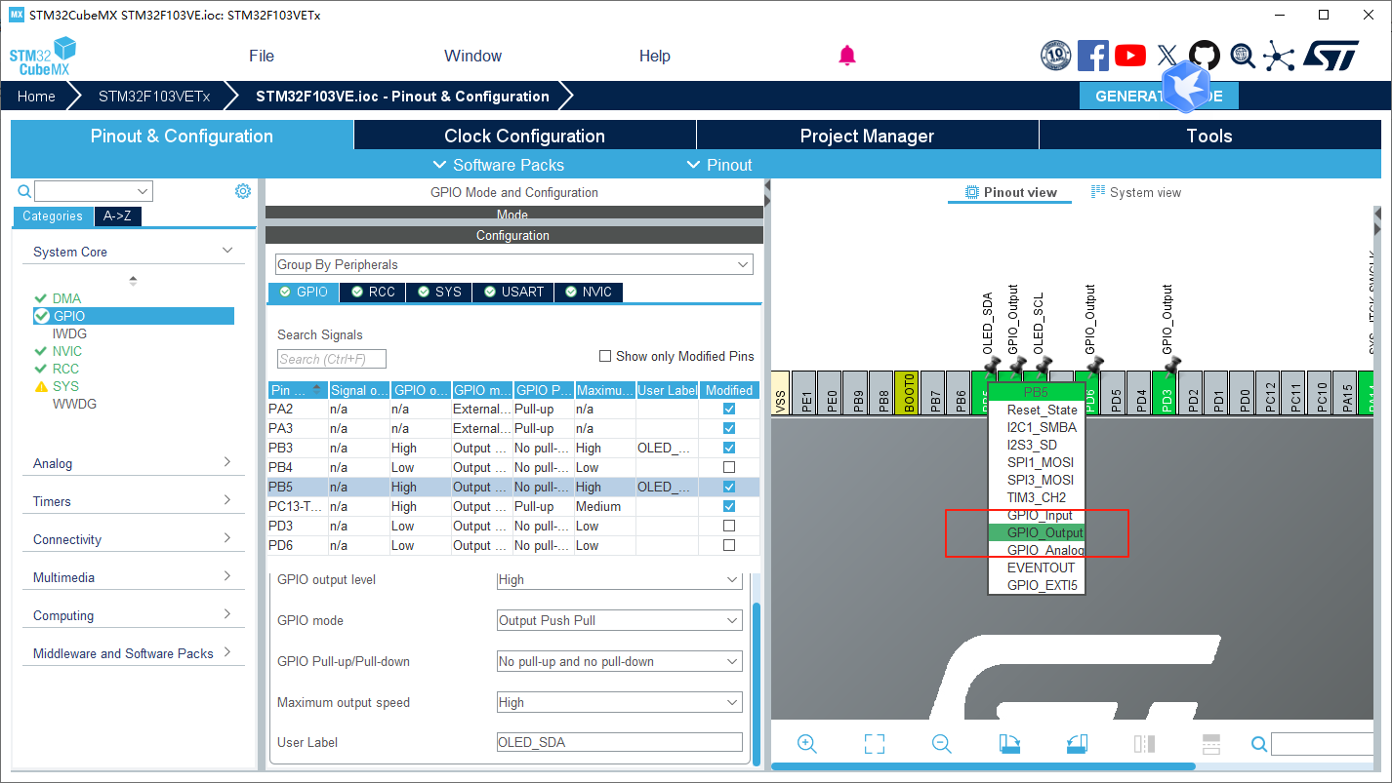This screenshot has height=783, width=1392.
Task: Switch to Clock Configuration tab
Action: [524, 136]
